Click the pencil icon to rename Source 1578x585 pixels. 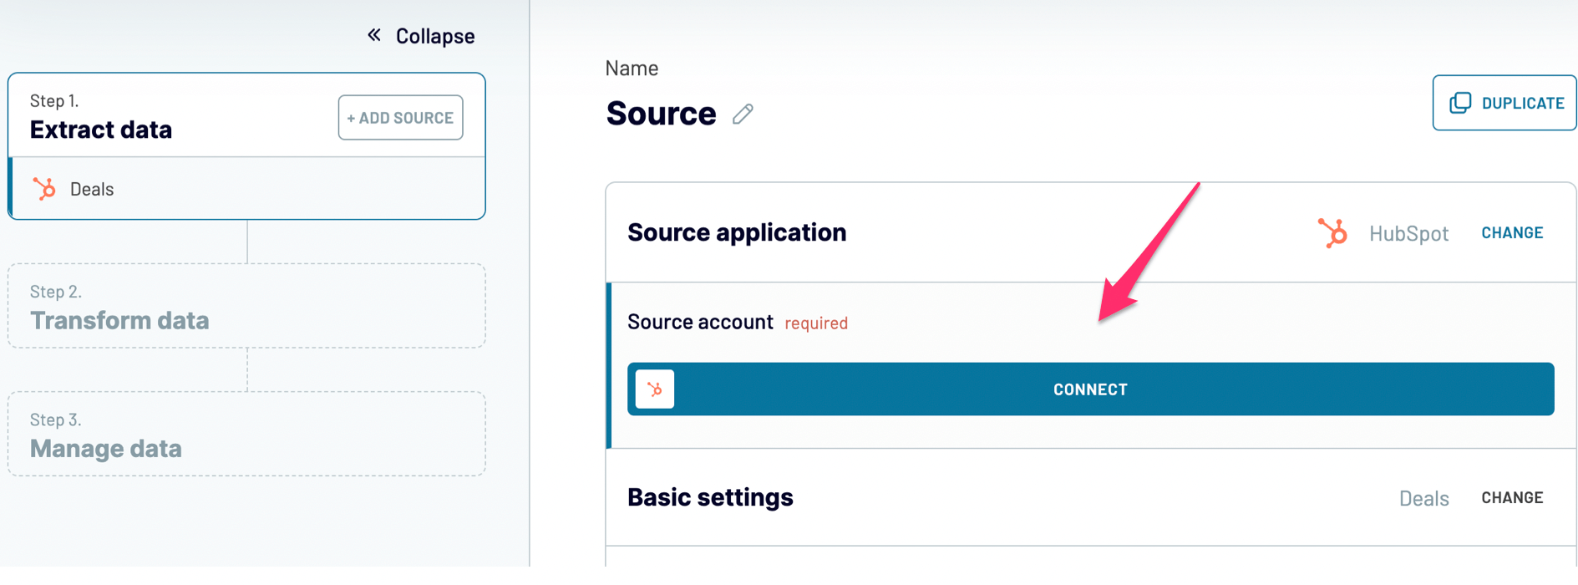click(x=743, y=114)
